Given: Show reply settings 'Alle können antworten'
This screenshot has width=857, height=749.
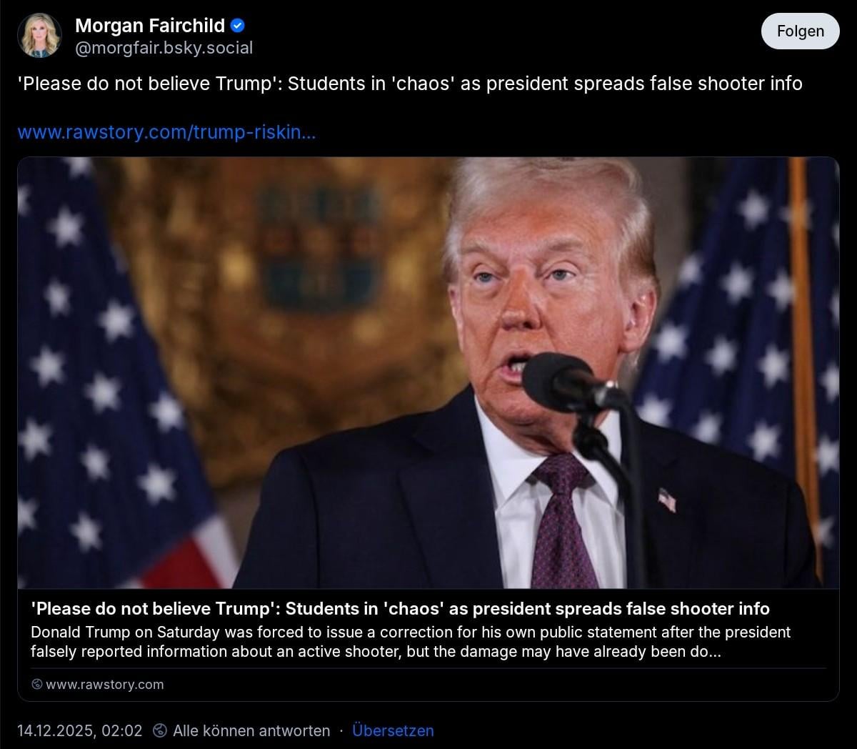Looking at the screenshot, I should pos(251,730).
